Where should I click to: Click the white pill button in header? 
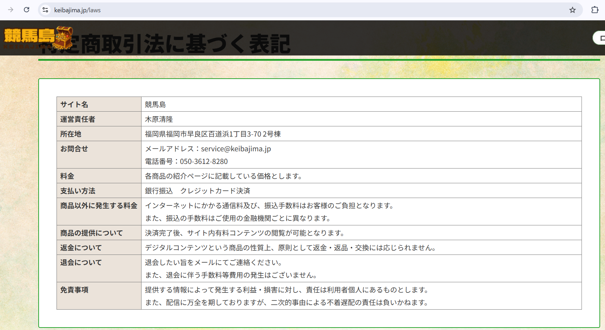tap(600, 38)
